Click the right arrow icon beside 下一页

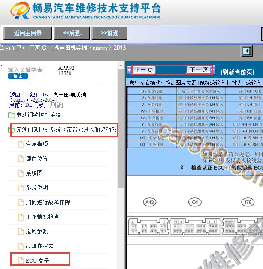[213, 69]
